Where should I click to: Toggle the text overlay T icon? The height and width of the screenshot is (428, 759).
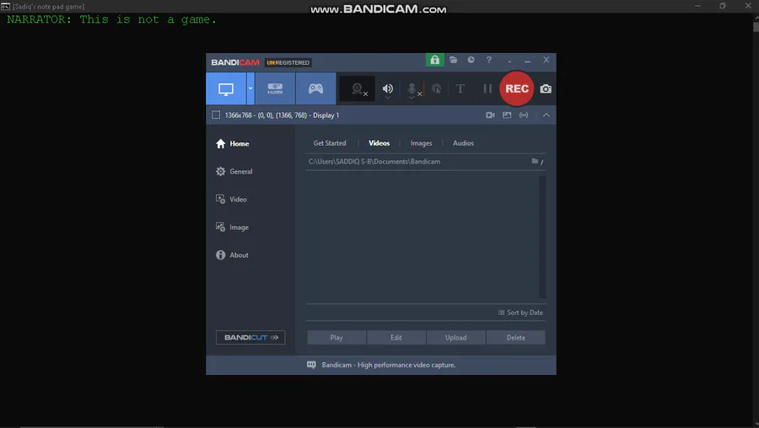pyautogui.click(x=460, y=88)
